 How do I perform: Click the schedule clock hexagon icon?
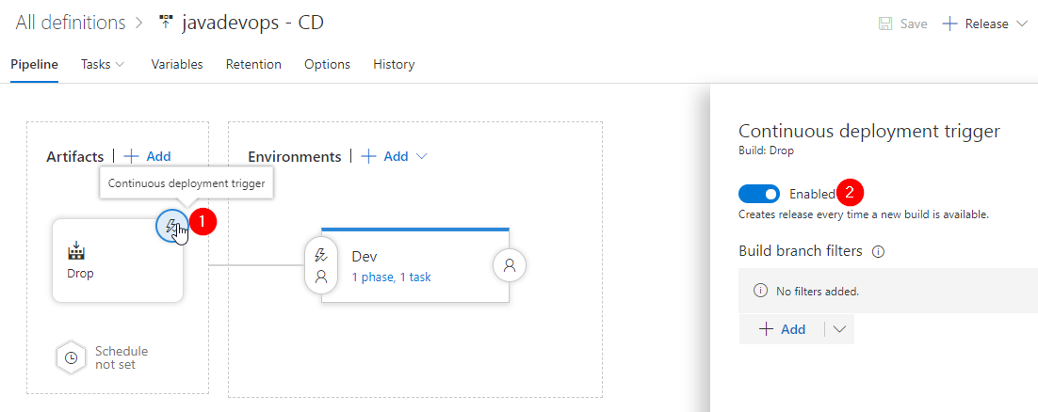[70, 357]
